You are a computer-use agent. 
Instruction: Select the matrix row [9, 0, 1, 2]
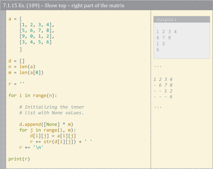36,36
